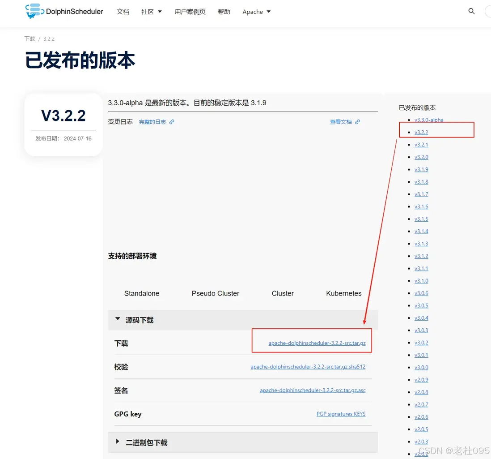Screen dimensions: 491x459
Task: Open the src.tar.gz.asc signature link
Action: click(x=313, y=390)
